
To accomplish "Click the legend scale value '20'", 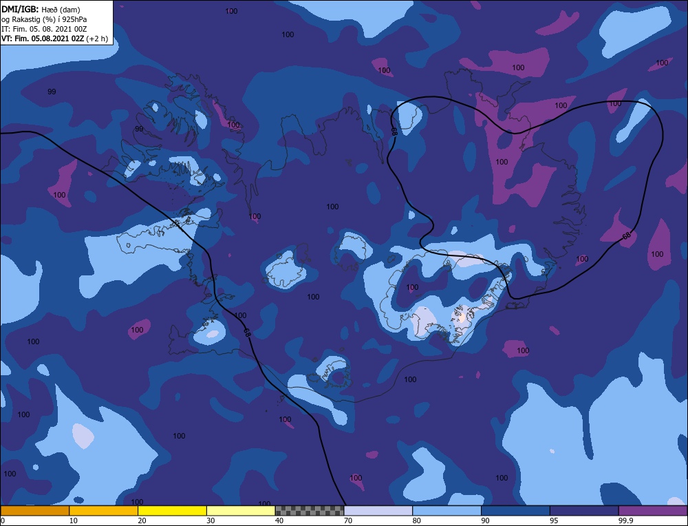I will (x=142, y=520).
